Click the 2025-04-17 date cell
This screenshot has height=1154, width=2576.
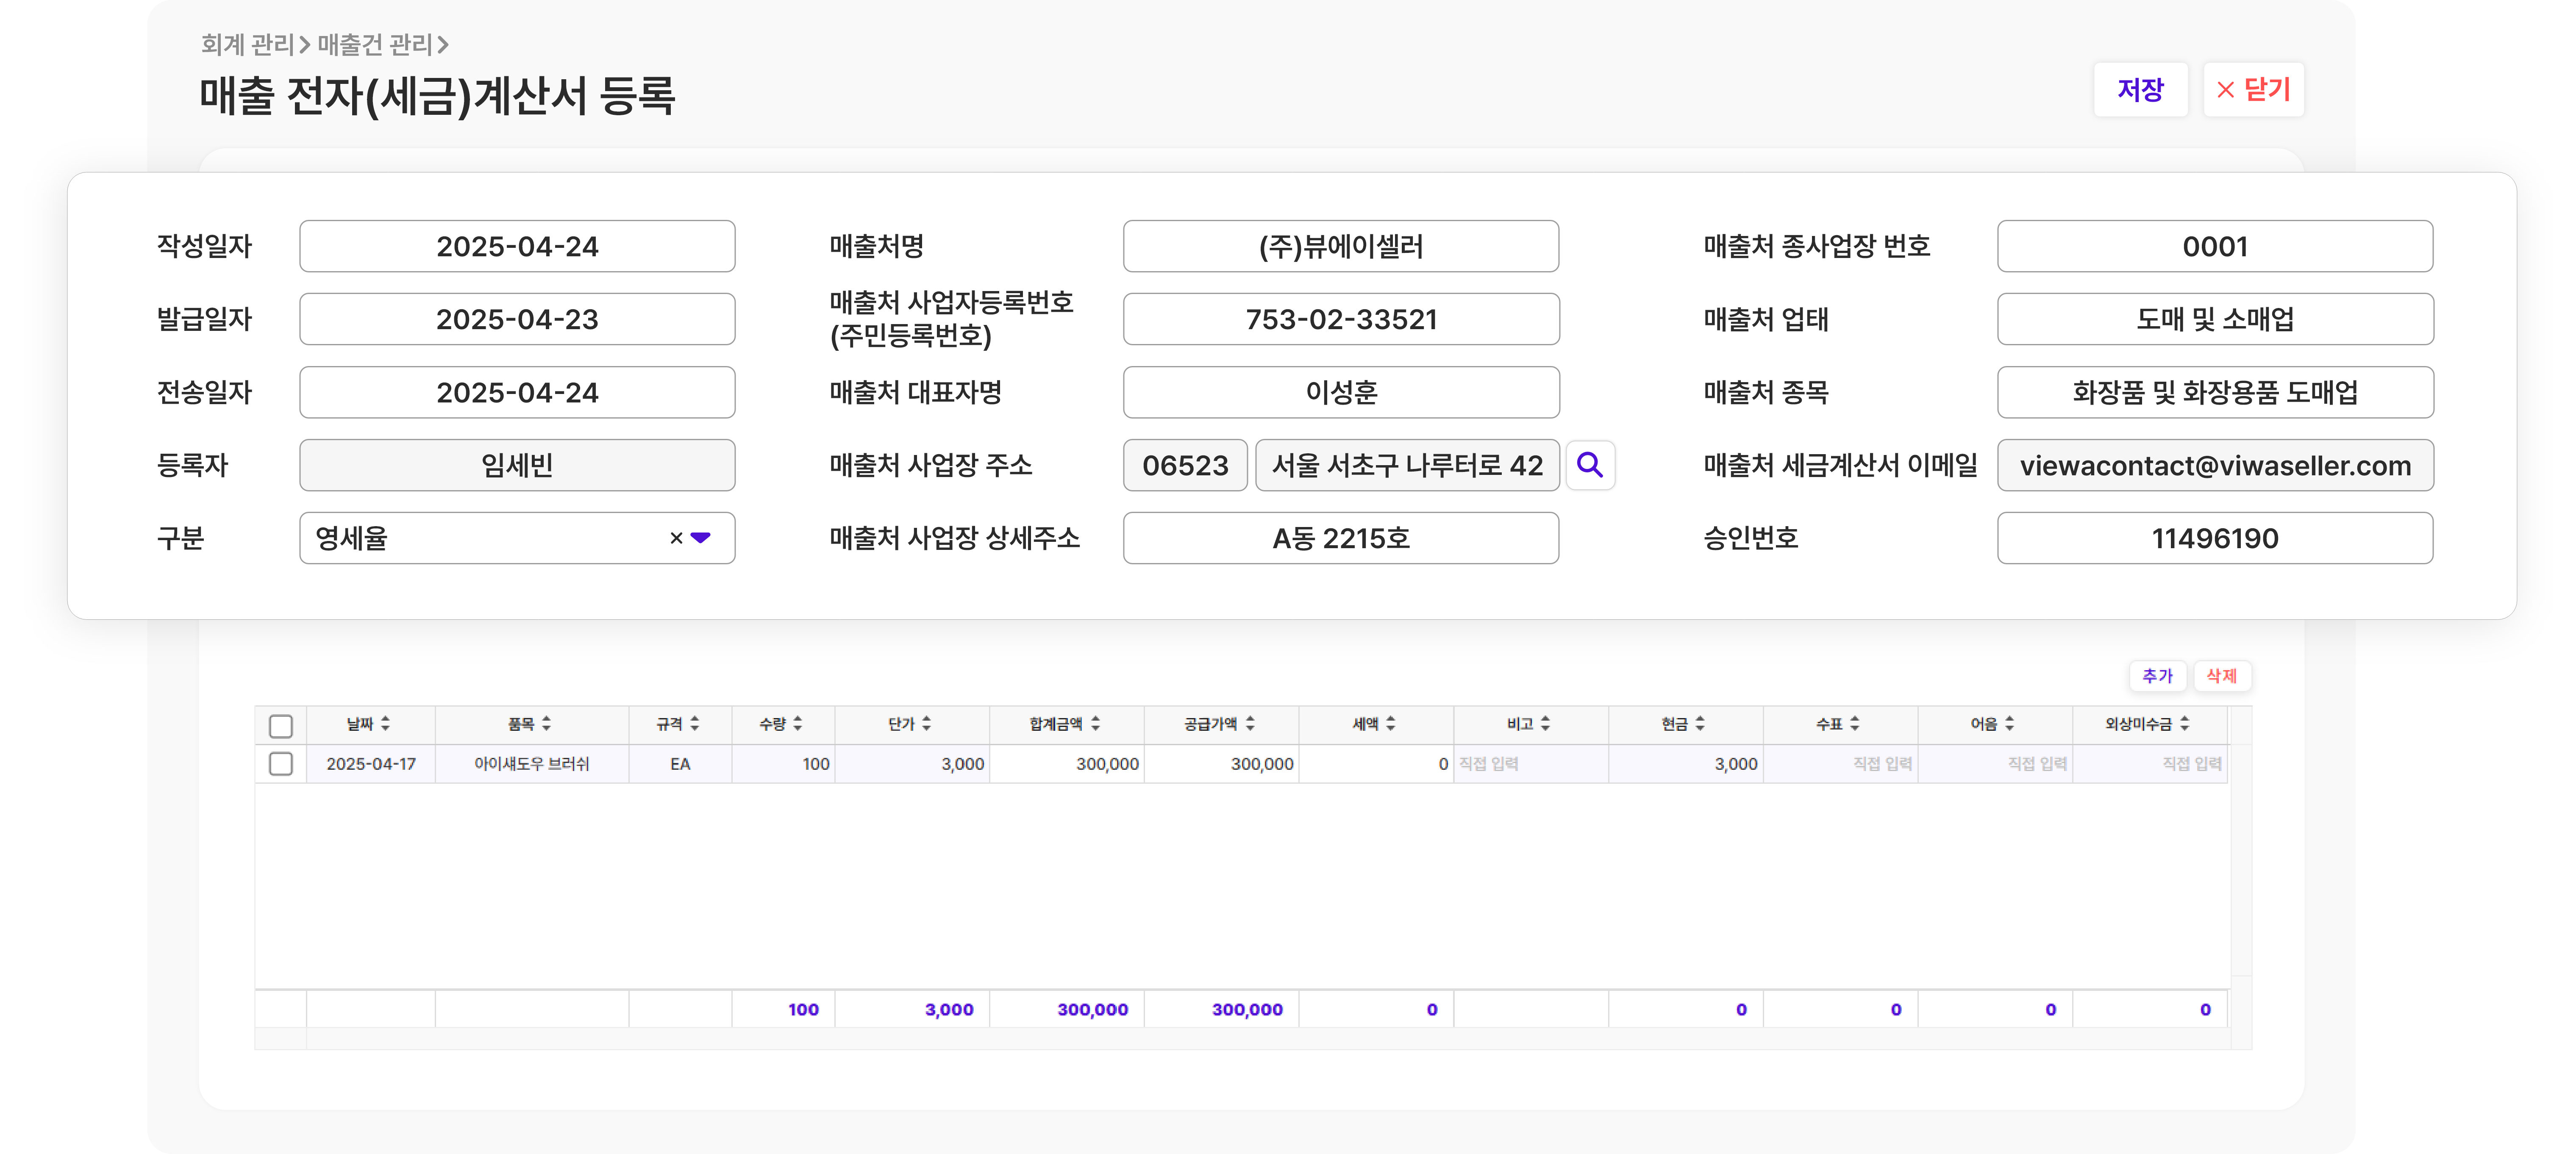click(x=371, y=764)
